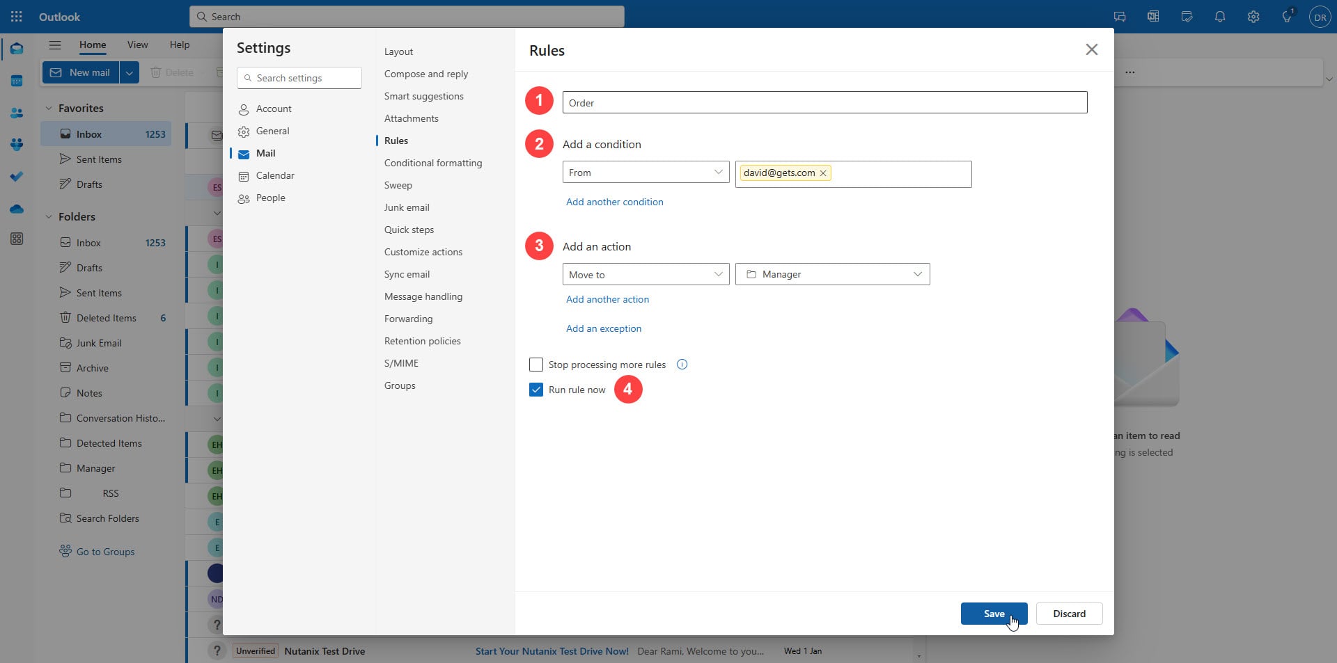Image resolution: width=1337 pixels, height=663 pixels.
Task: Open OneDrive cloud icon in sidebar
Action: (17, 209)
